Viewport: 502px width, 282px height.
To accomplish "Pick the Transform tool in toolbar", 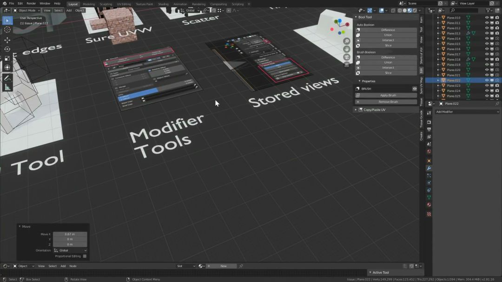I will 7,67.
